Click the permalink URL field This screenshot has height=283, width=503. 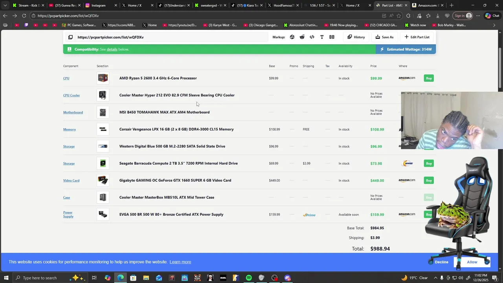pos(171,37)
